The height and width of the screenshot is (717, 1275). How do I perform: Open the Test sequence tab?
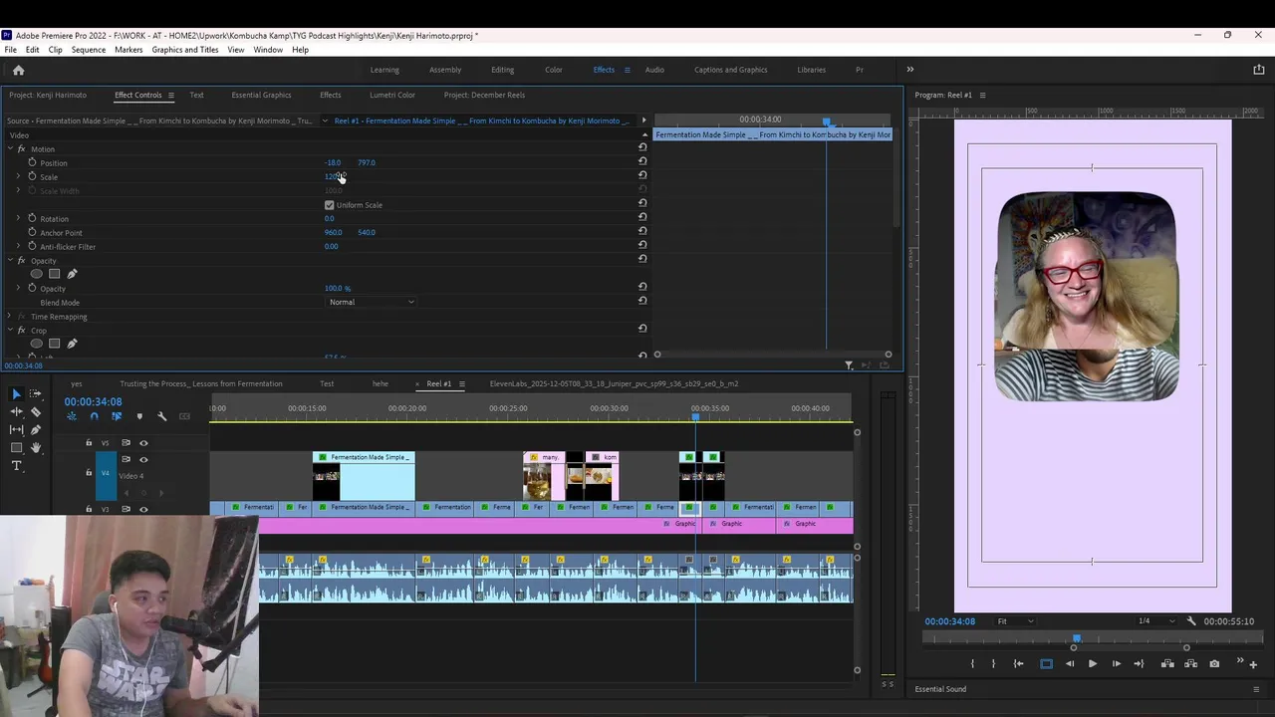pyautogui.click(x=327, y=383)
